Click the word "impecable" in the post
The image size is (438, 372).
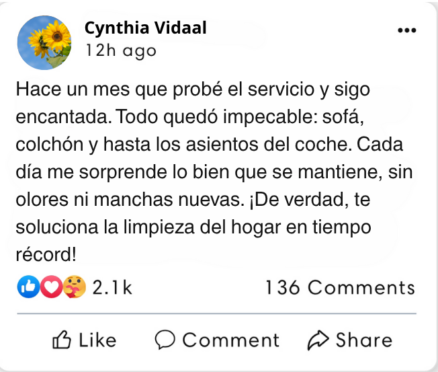[275, 117]
